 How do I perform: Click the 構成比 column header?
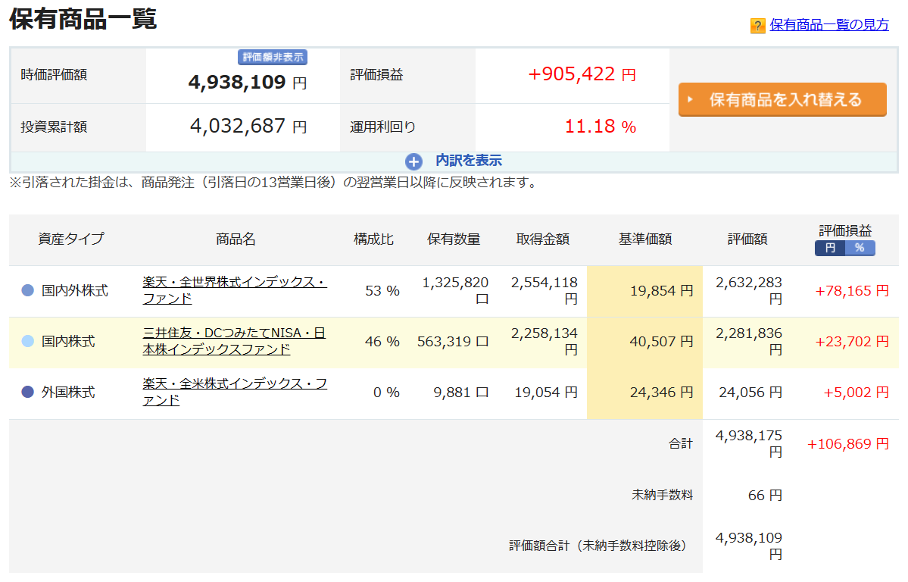(x=373, y=239)
